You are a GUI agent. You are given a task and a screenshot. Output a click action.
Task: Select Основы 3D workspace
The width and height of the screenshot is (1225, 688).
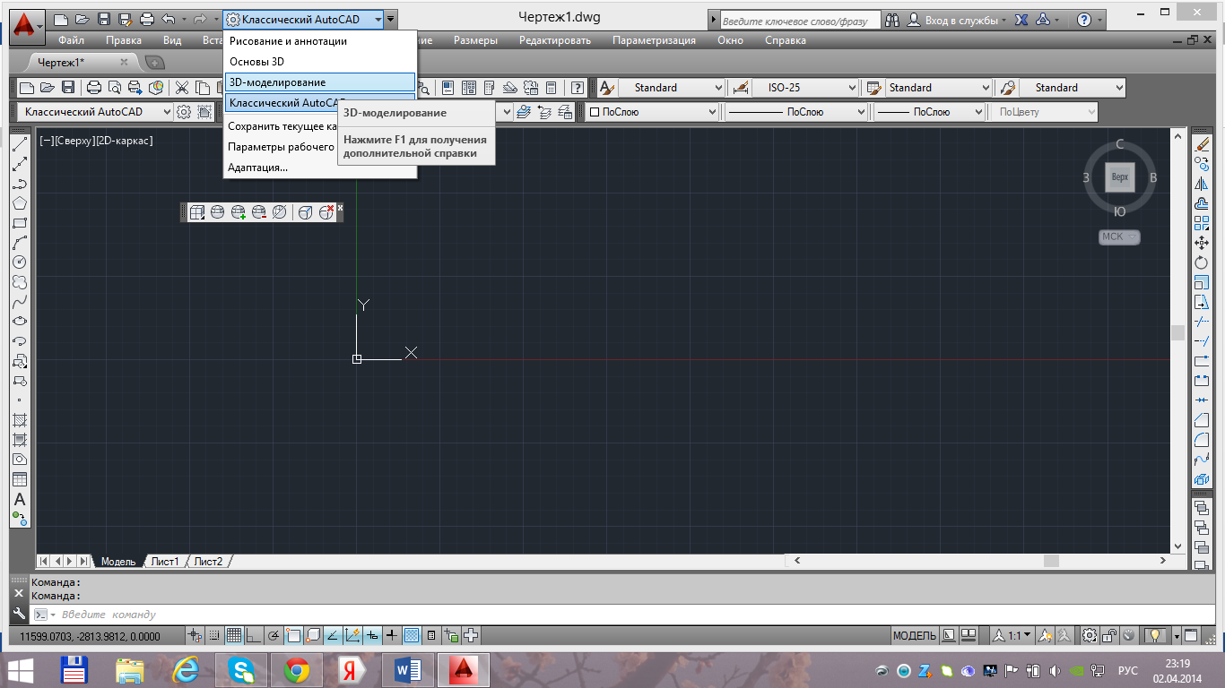click(320, 62)
